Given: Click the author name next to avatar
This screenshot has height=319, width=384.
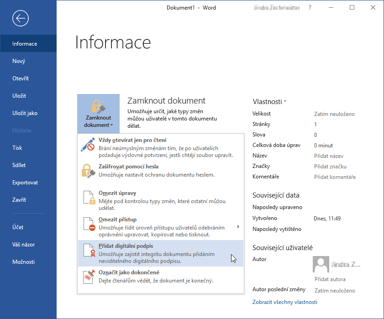Looking at the screenshot, I should click(x=346, y=264).
